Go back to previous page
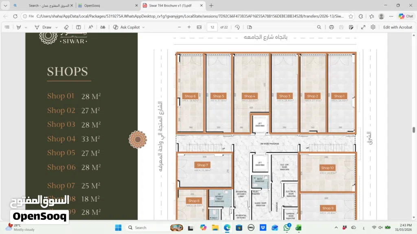The height and width of the screenshot is (234, 417). coord(6,16)
